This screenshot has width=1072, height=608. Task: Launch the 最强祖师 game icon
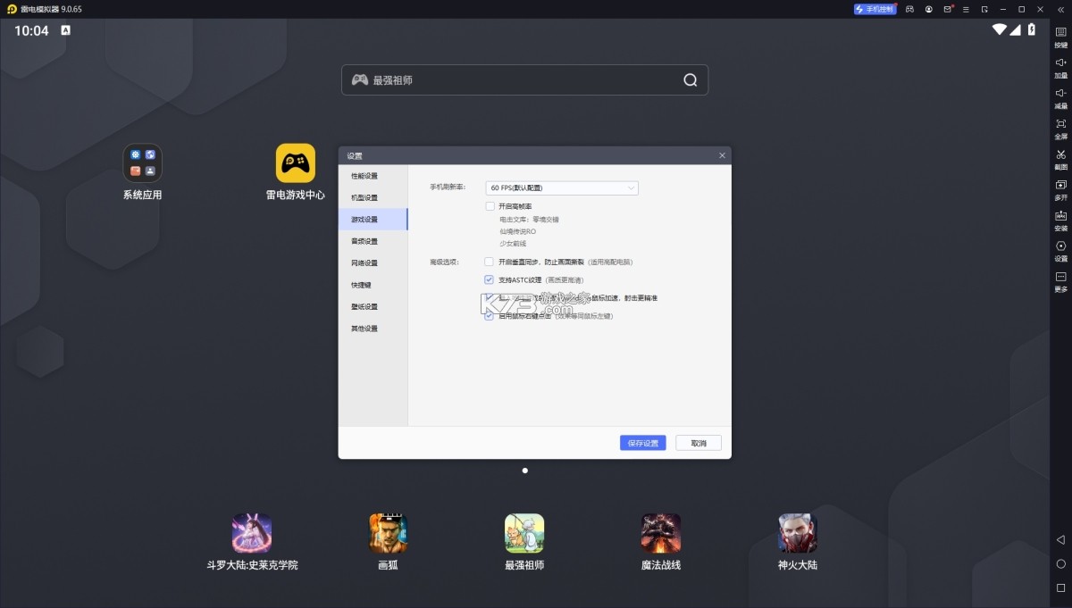click(524, 533)
